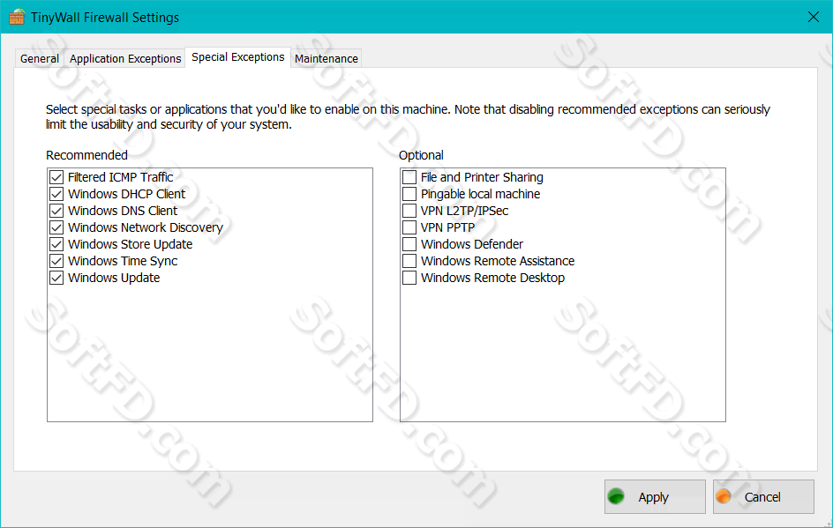Check the Pingable local machine checkbox
The width and height of the screenshot is (833, 528).
click(409, 194)
